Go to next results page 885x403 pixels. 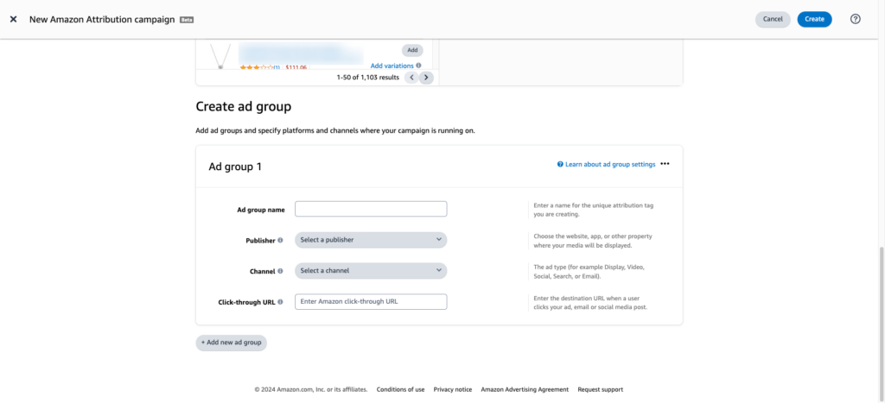tap(427, 77)
